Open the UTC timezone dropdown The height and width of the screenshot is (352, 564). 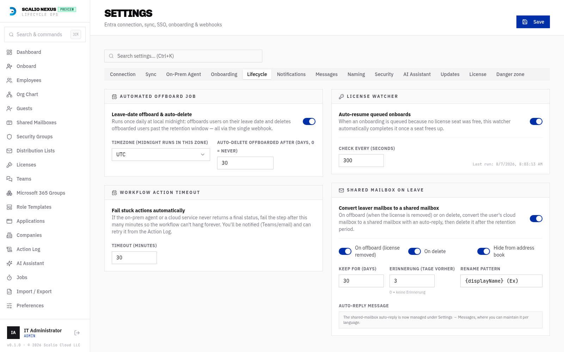[161, 155]
